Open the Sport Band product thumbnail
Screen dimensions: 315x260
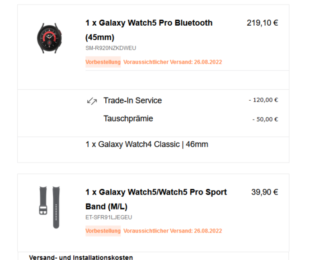(x=49, y=201)
